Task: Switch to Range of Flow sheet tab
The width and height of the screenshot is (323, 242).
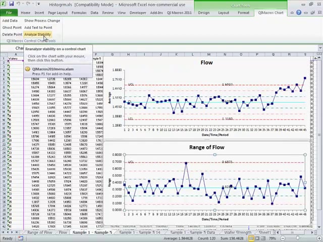Action: click(x=39, y=232)
